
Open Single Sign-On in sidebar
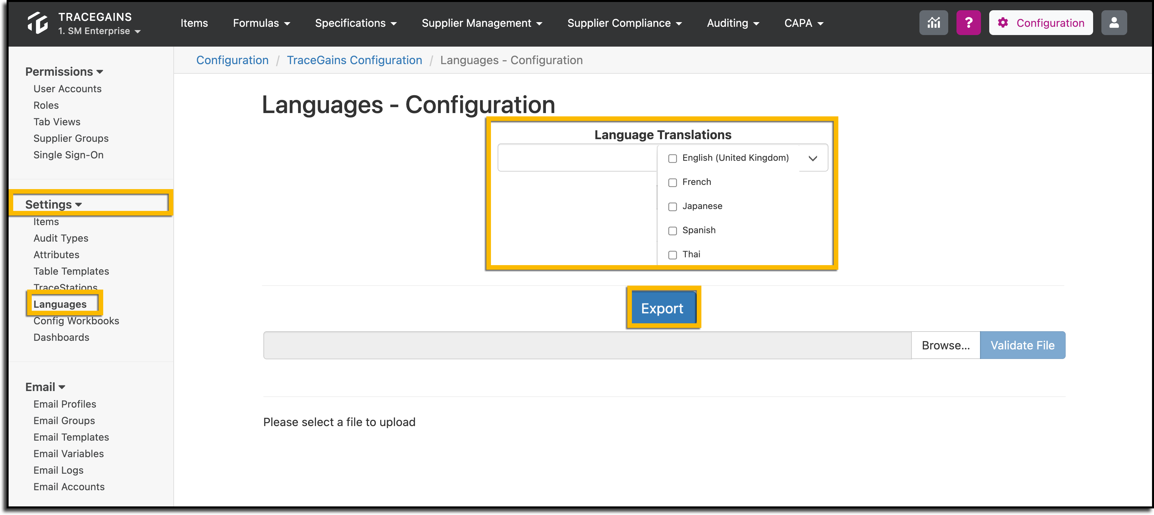68,155
